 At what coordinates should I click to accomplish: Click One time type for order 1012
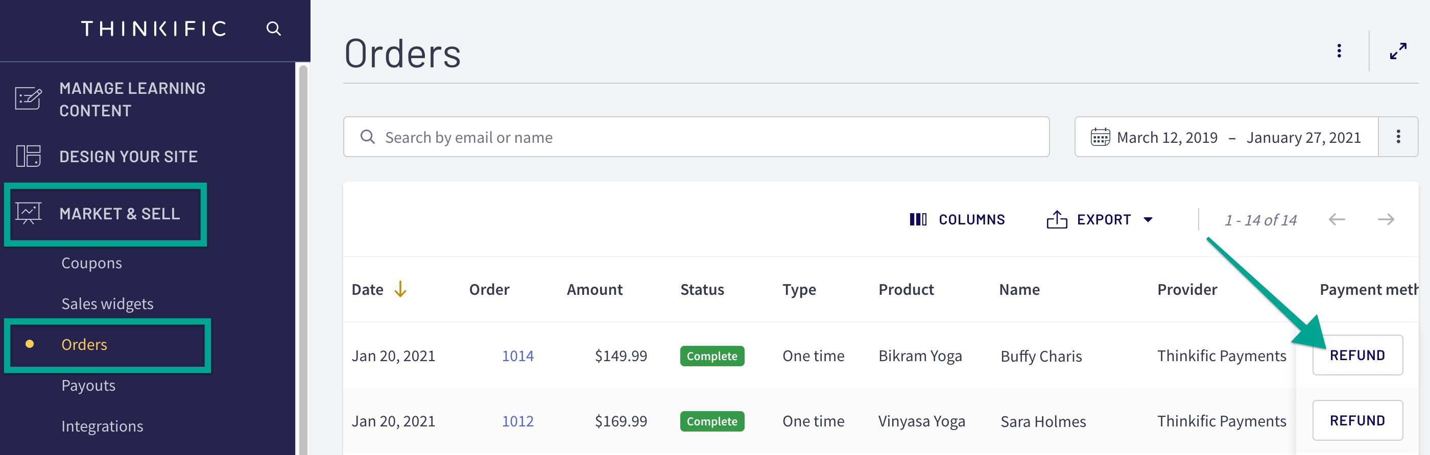coord(813,421)
